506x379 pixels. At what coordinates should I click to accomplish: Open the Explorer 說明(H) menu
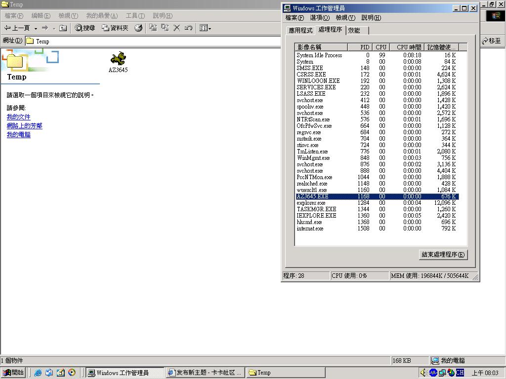pos(163,16)
